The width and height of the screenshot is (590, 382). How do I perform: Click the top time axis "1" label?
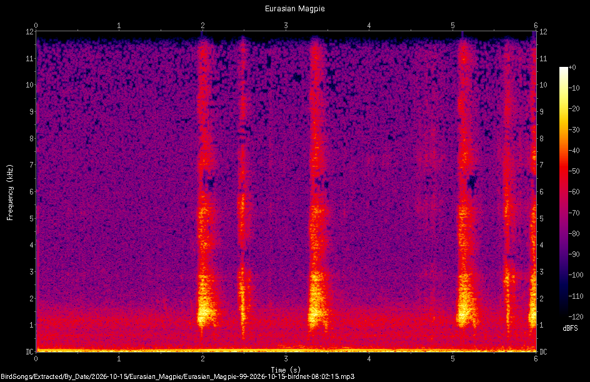coord(119,26)
